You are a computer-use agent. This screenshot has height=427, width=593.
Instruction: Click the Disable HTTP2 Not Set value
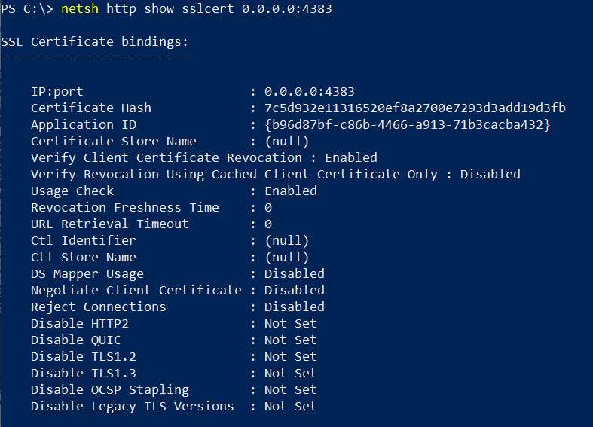tap(290, 324)
